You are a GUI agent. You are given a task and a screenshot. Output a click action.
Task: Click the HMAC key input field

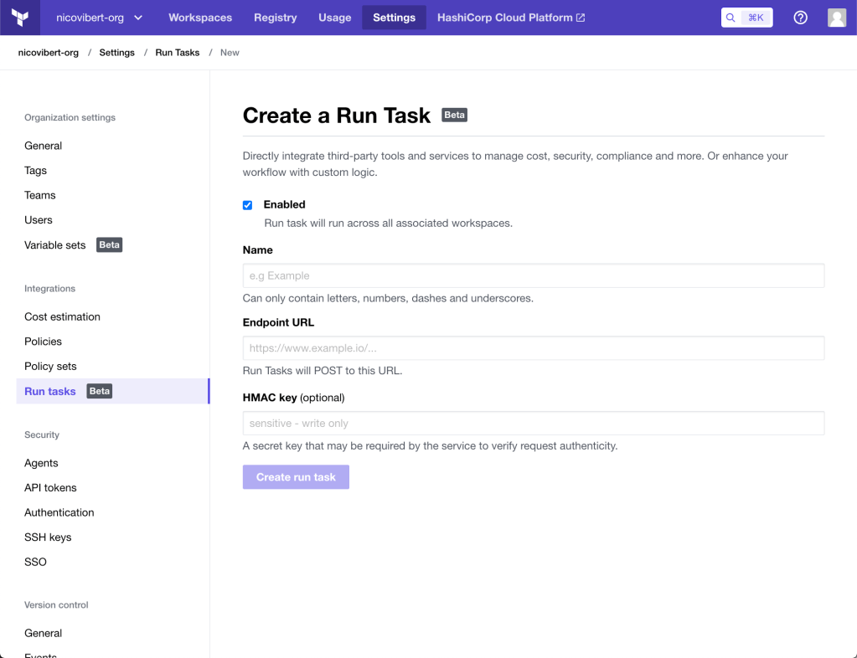(533, 424)
